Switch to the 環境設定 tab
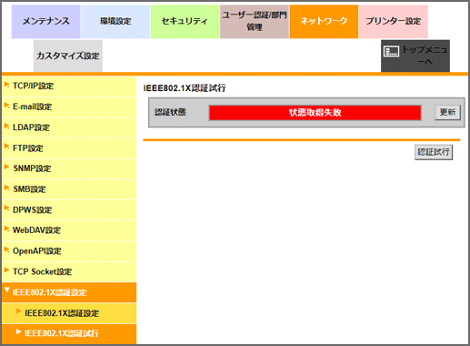Image resolution: width=470 pixels, height=346 pixels. pyautogui.click(x=115, y=21)
